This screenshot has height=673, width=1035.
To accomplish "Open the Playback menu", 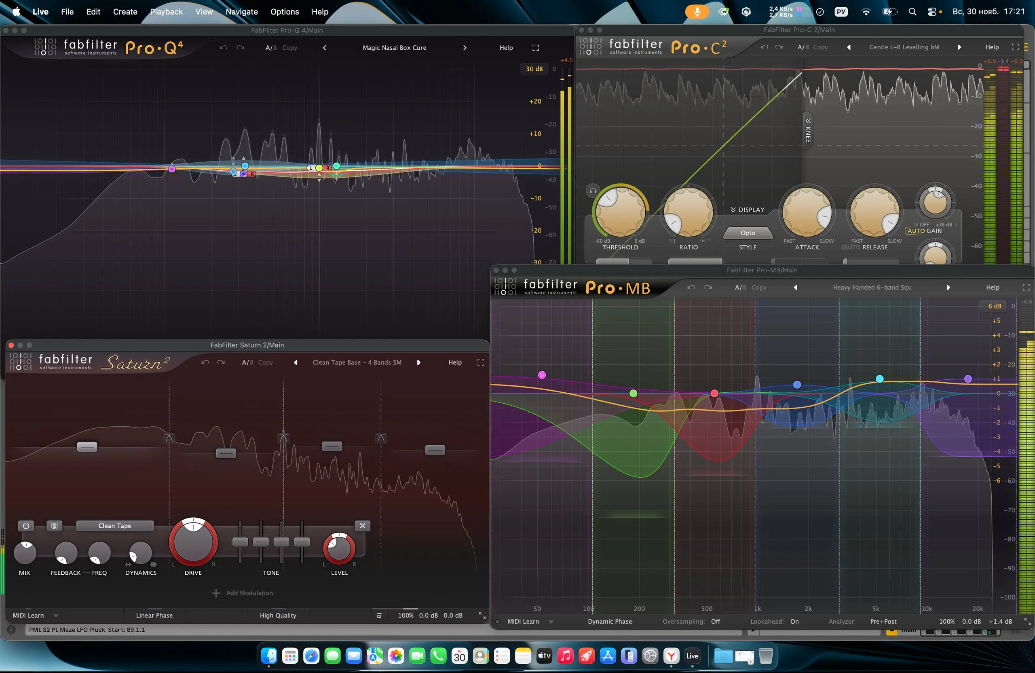I will tap(166, 12).
